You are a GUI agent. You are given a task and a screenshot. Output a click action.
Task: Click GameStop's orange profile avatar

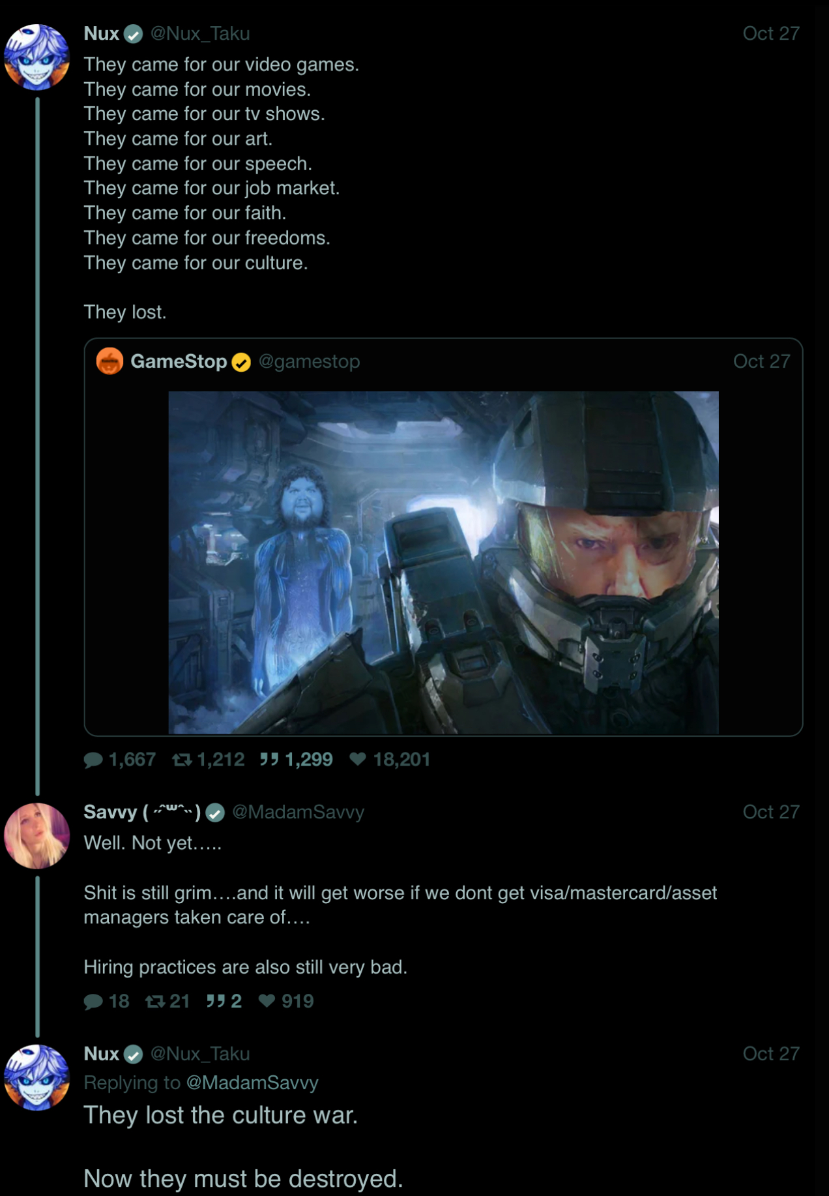point(109,361)
